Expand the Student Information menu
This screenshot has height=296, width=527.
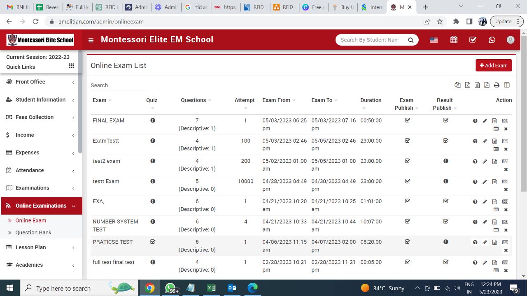[x=41, y=99]
